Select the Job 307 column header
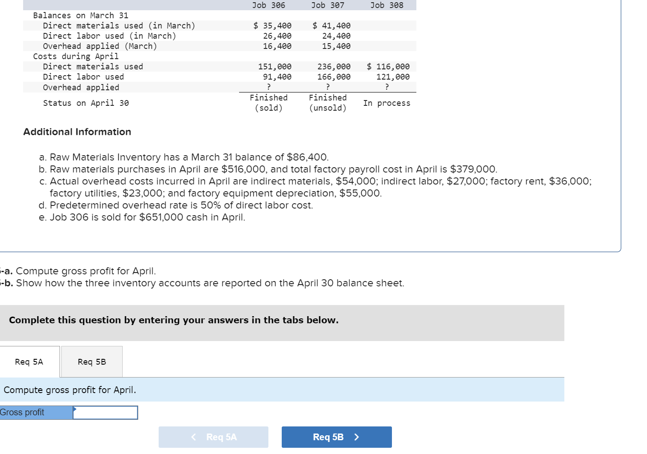This screenshot has width=647, height=454. 328,5
